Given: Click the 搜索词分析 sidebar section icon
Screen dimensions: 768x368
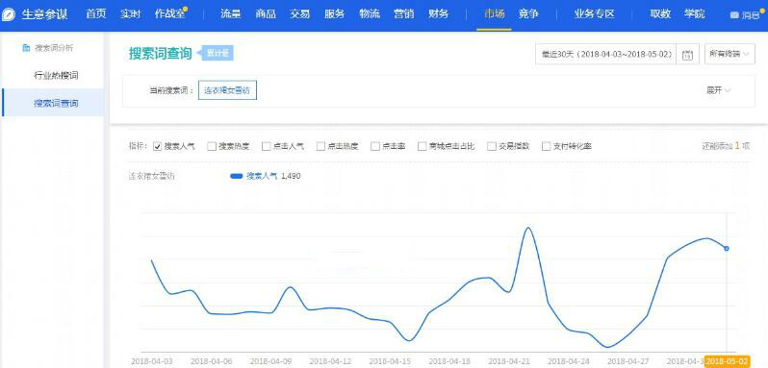Looking at the screenshot, I should (26, 48).
